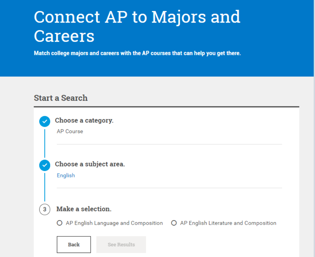
Task: Click the Connect AP to Majors and Careers title
Action: 137,26
